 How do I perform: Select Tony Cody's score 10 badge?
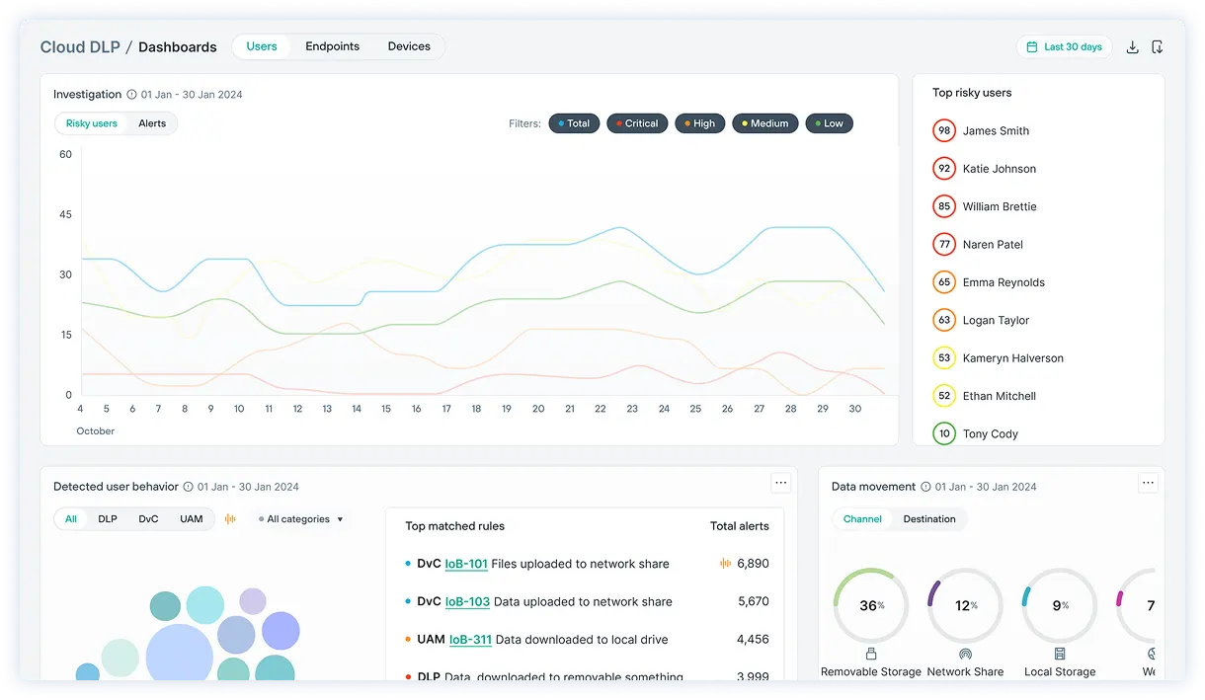(944, 433)
